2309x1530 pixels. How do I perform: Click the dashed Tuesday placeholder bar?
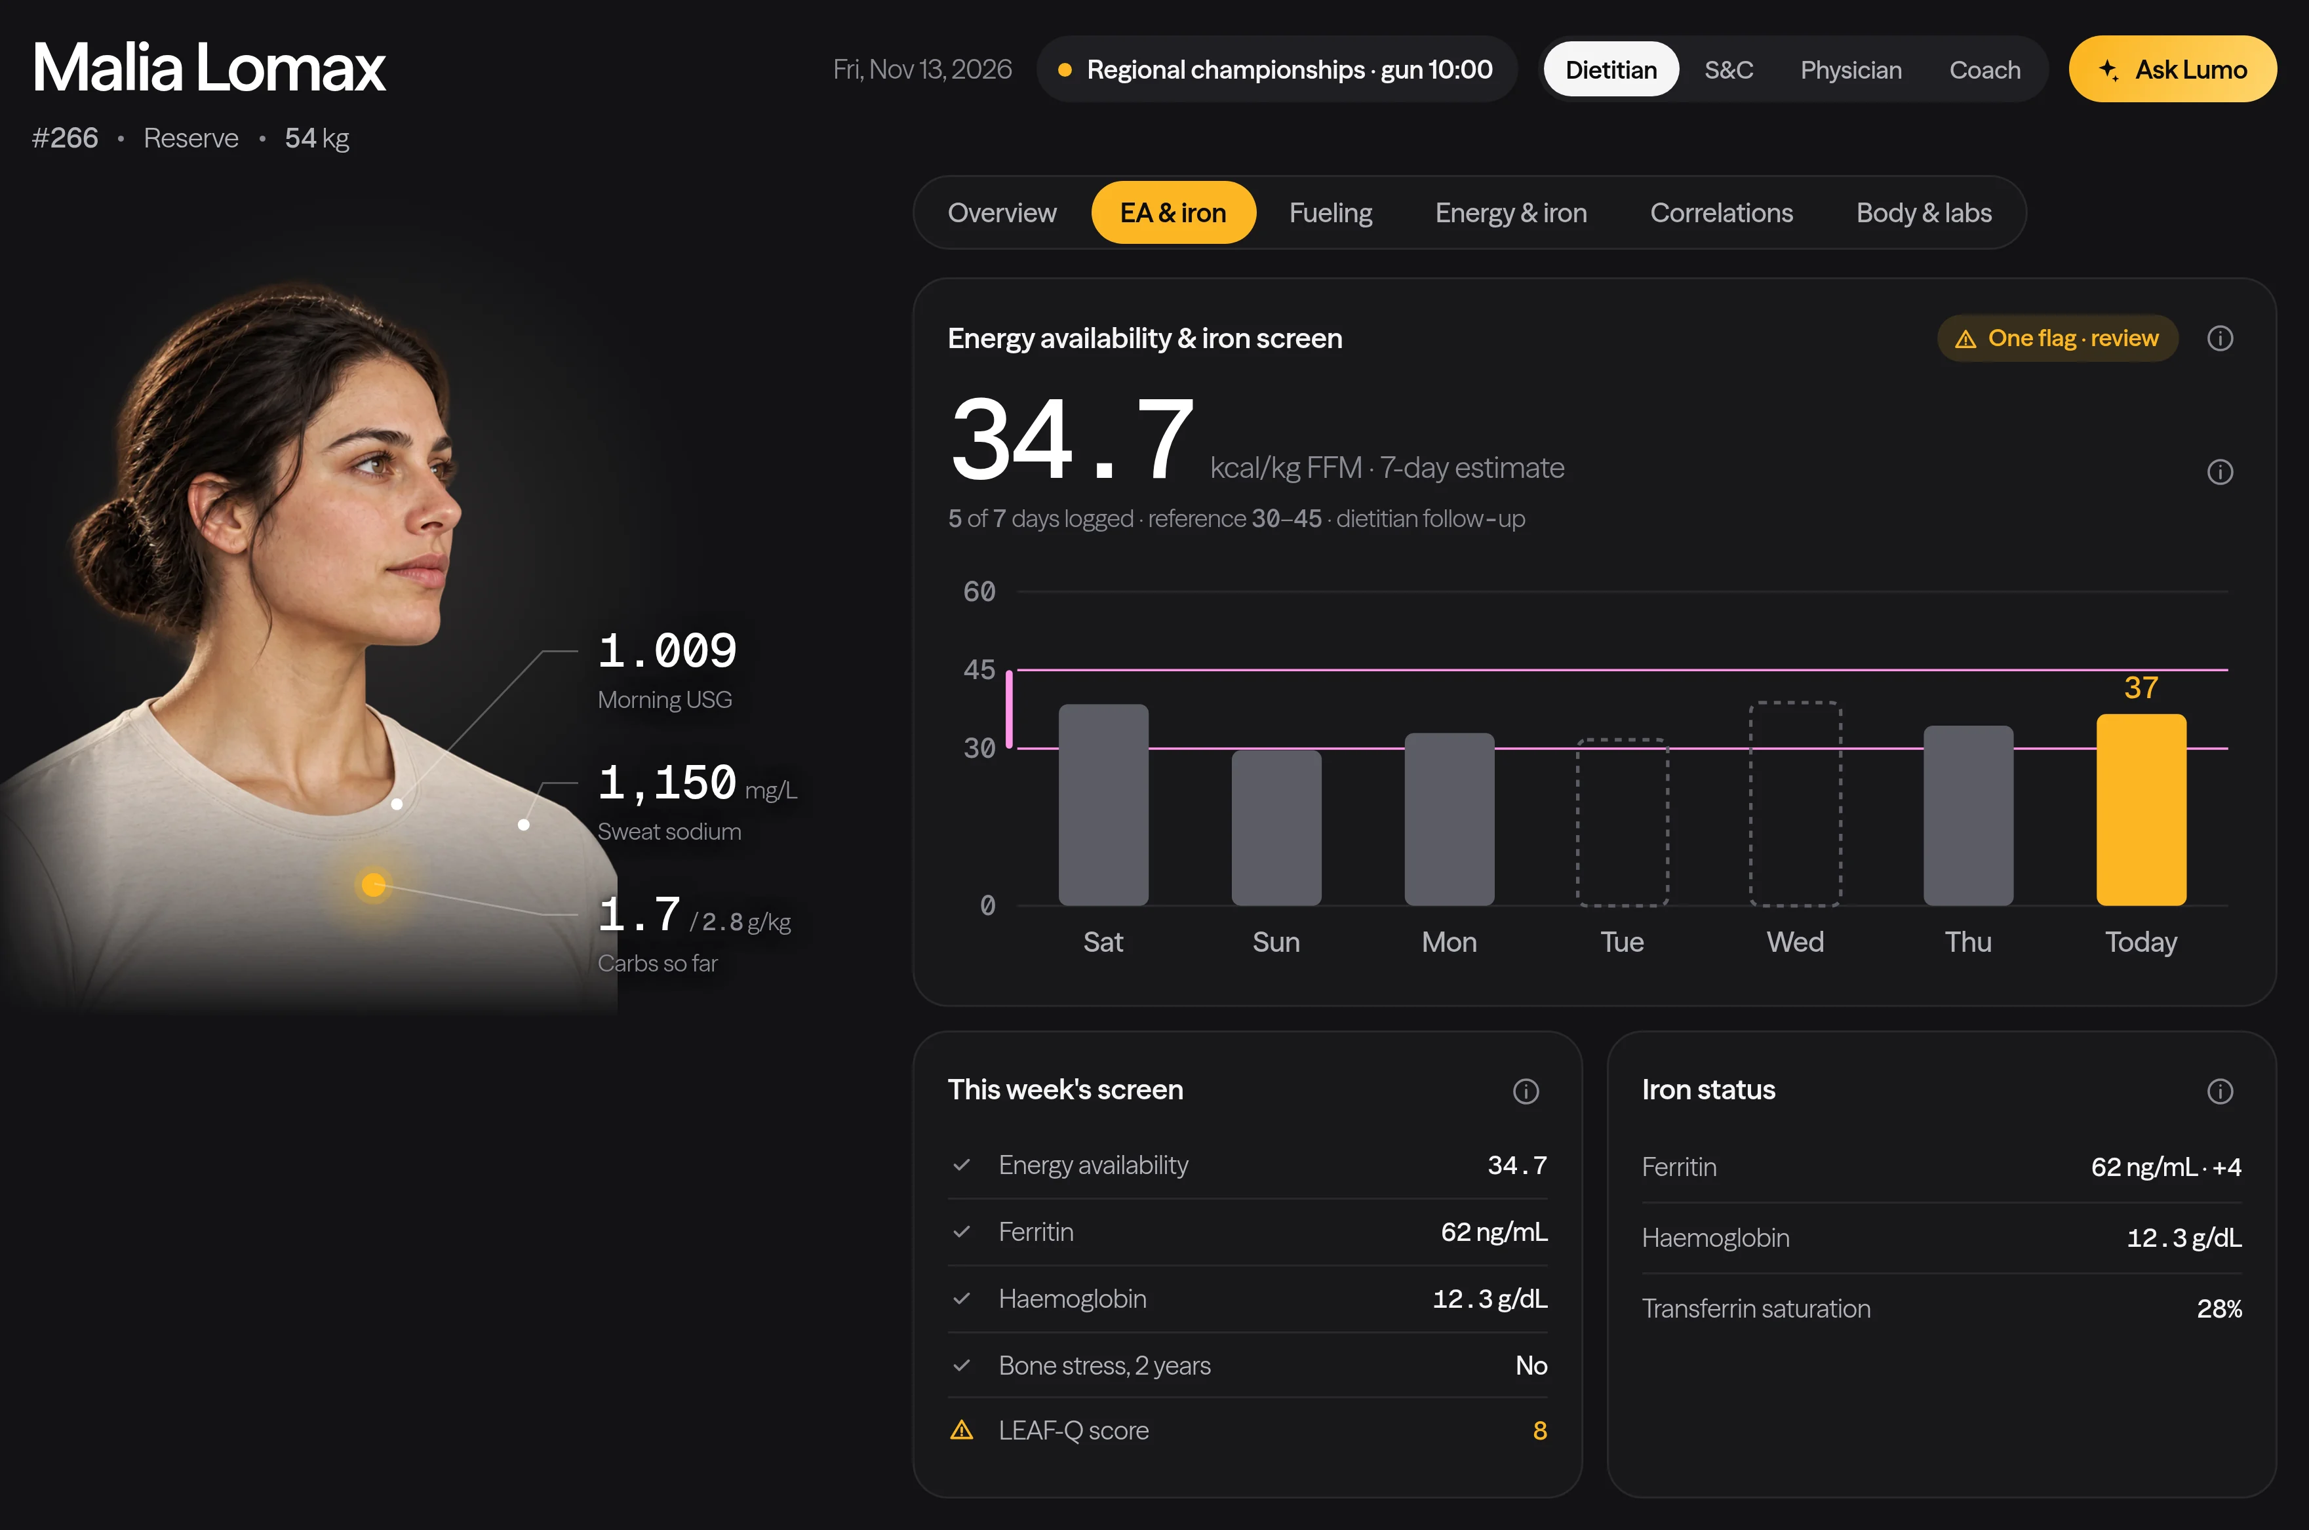[1622, 823]
